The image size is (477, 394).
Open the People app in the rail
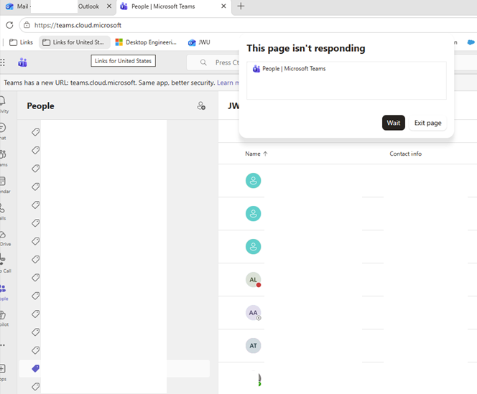pyautogui.click(x=4, y=293)
